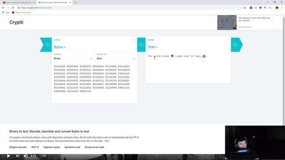The height and width of the screenshot is (160, 285).
Task: Open the Group By Byte dropdown
Action: [116, 57]
